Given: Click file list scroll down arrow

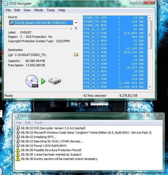Looking at the screenshot, I should coord(150,87).
